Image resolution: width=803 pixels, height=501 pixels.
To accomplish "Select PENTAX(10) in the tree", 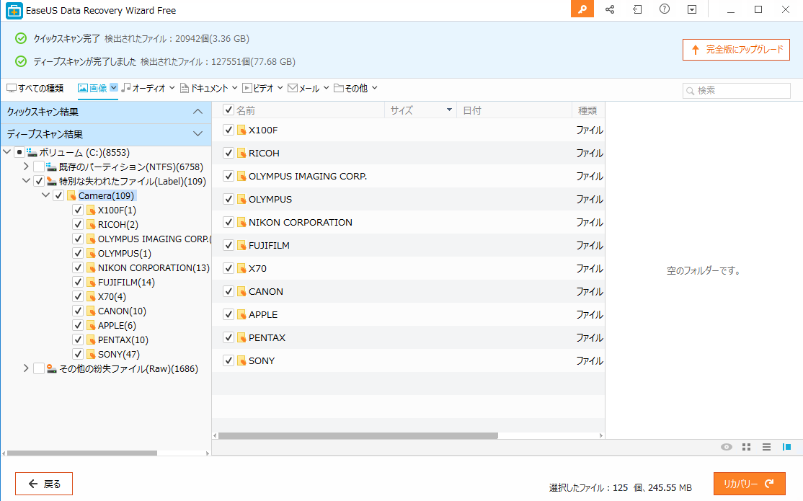I will click(x=123, y=340).
